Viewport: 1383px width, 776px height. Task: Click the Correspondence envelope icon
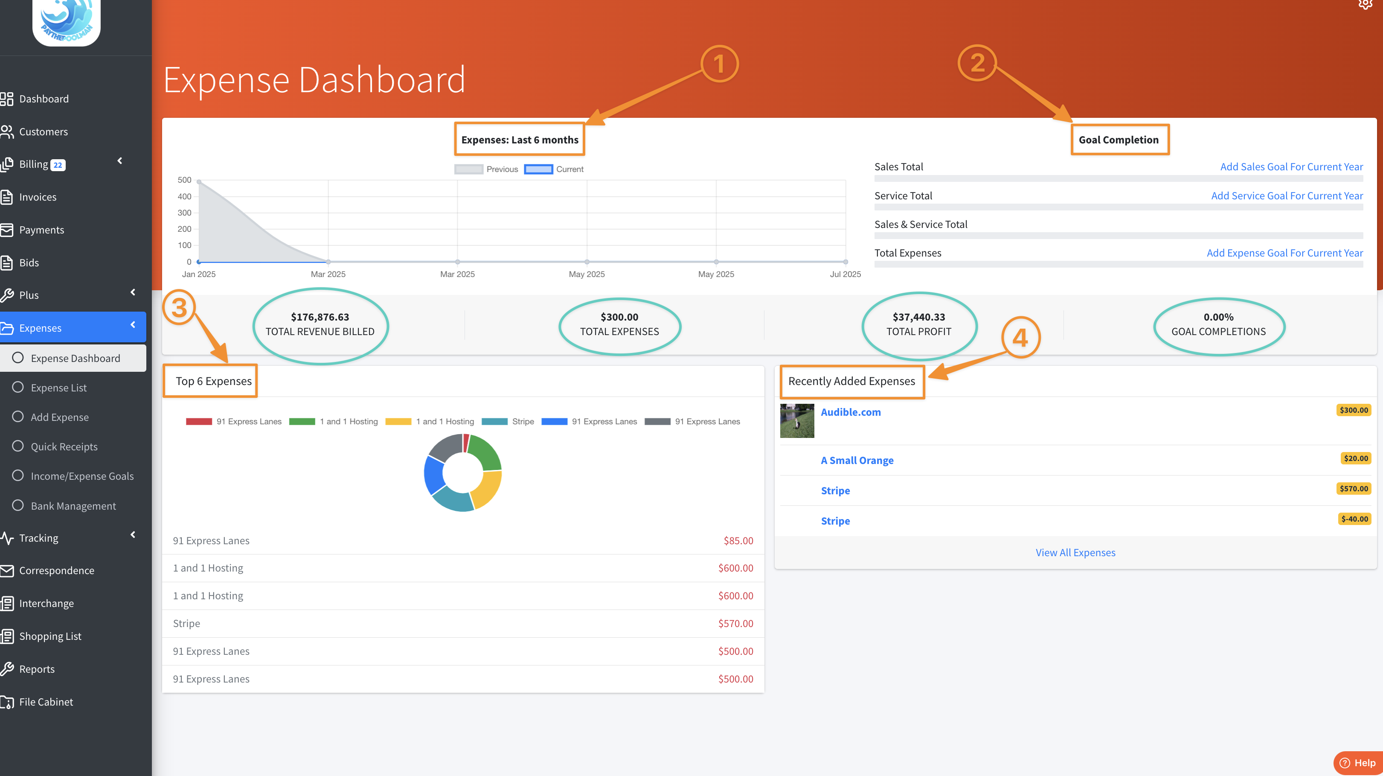click(6, 570)
